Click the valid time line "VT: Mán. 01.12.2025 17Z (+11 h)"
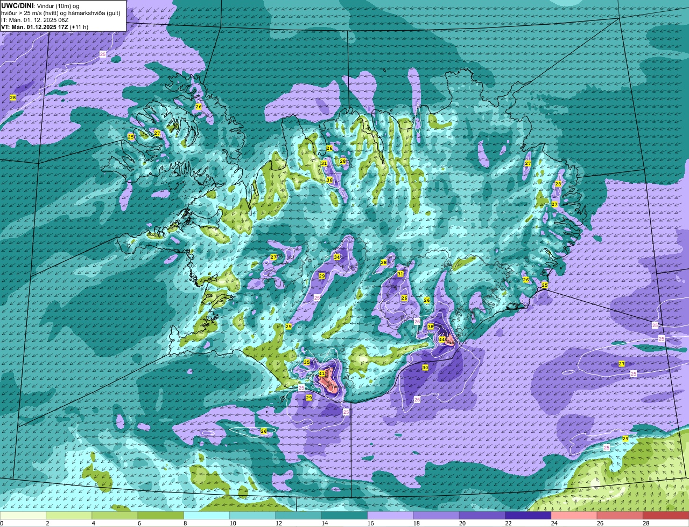The image size is (689, 527). tap(45, 26)
